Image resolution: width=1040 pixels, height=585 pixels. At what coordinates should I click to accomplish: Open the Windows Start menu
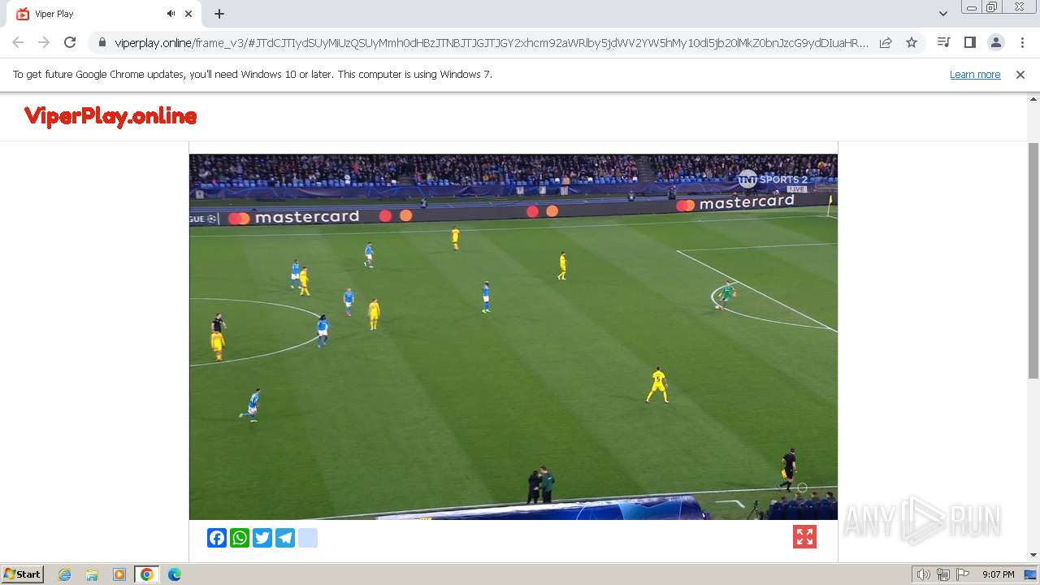point(23,574)
